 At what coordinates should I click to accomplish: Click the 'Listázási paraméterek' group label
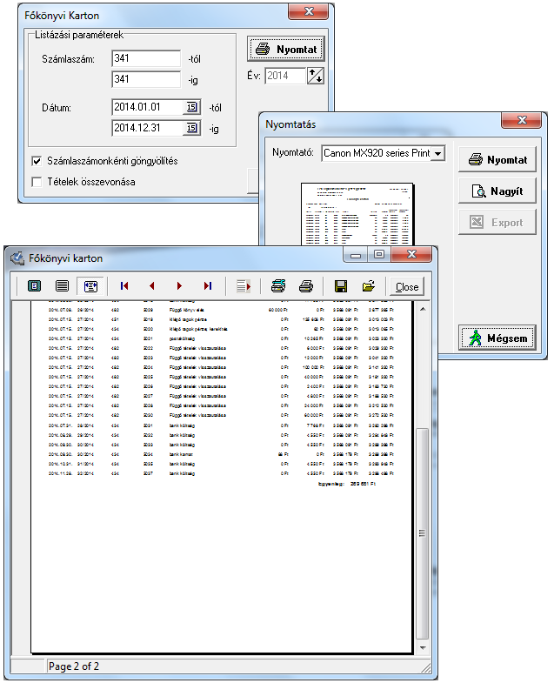(79, 35)
